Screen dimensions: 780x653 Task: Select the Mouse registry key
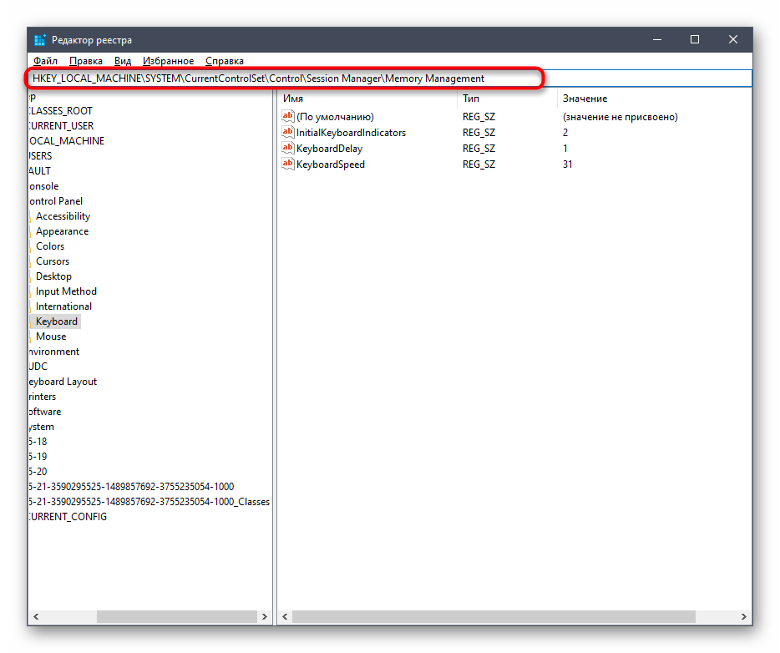51,337
